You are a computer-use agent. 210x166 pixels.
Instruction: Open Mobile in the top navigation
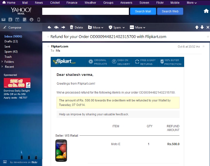pos(175,3)
